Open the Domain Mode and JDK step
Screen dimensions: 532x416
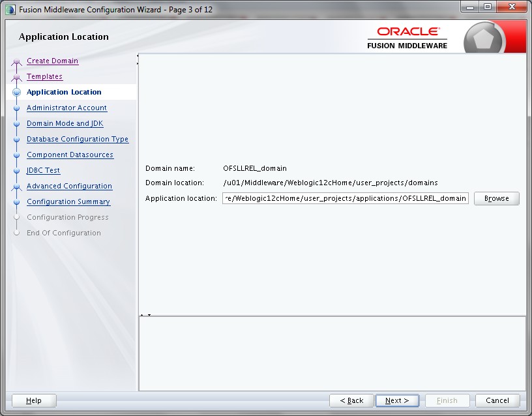click(65, 123)
